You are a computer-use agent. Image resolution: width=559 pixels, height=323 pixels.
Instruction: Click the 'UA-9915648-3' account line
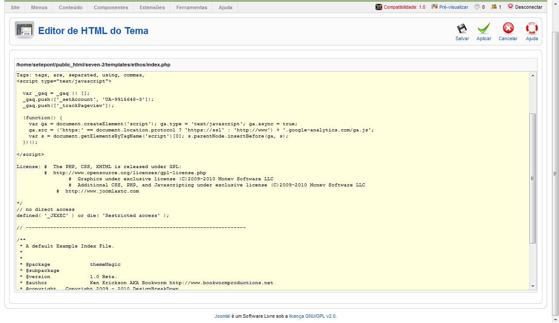pos(88,99)
